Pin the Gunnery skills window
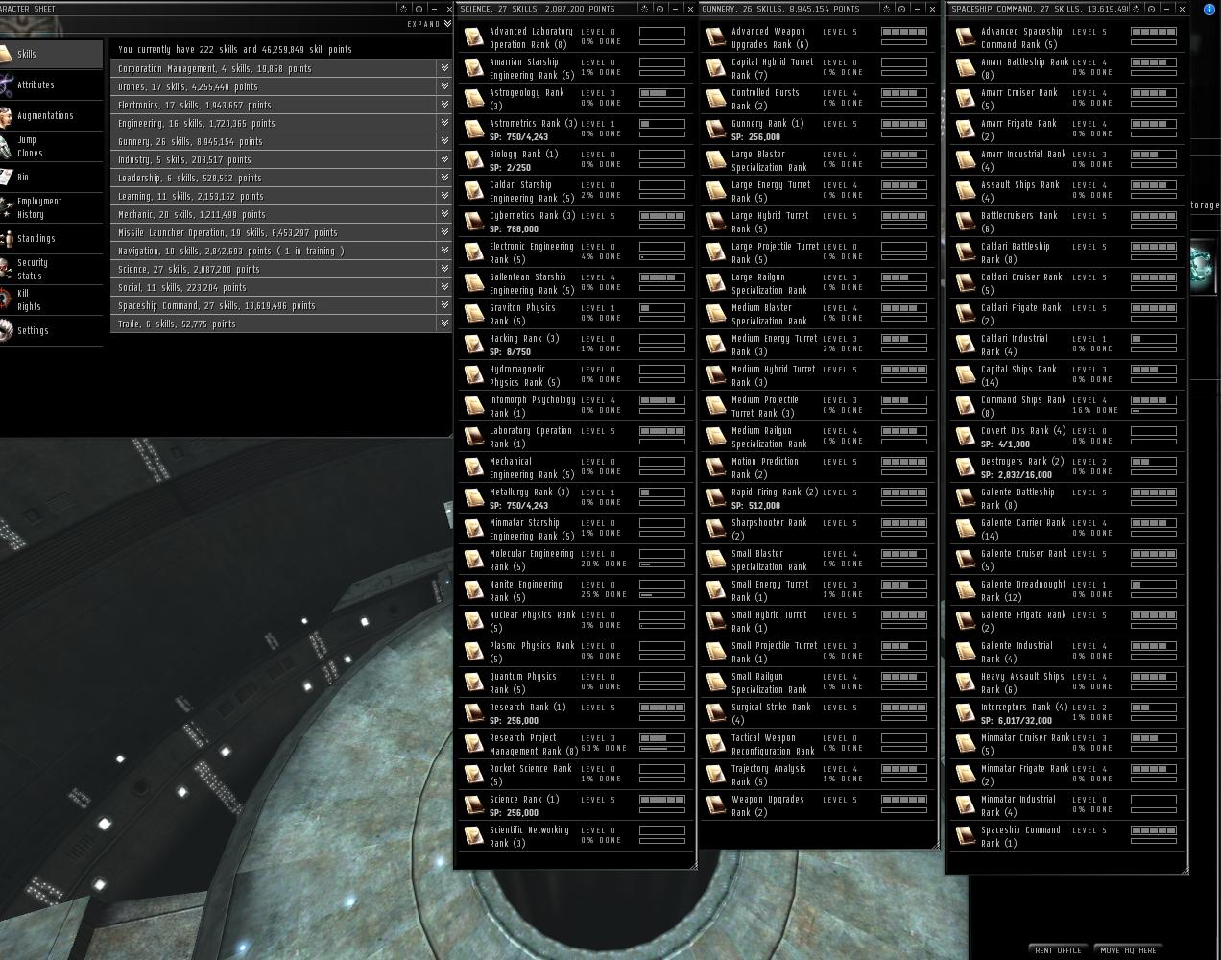Screen dimensions: 1221x960 [901, 9]
